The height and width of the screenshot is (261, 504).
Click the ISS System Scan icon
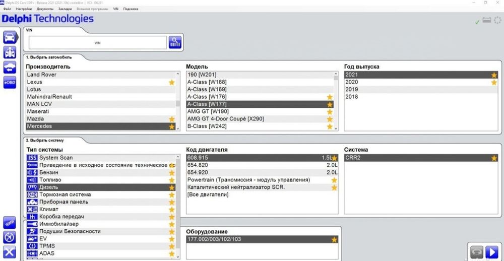(32, 158)
